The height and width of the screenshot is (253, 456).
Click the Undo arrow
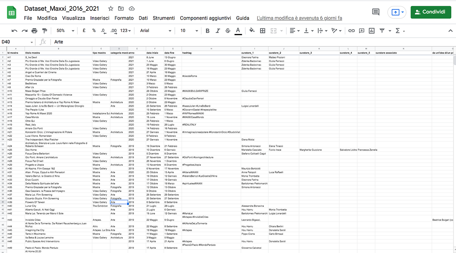(x=14, y=30)
